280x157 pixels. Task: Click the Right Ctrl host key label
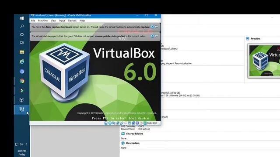pyautogui.click(x=152, y=123)
